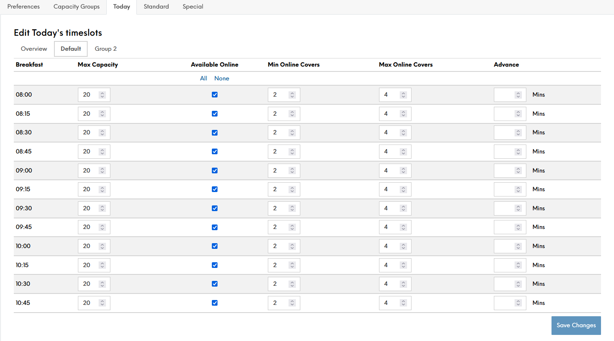Adjust Max Online Covers spinner for 10:15
The height and width of the screenshot is (341, 614).
pyautogui.click(x=403, y=265)
